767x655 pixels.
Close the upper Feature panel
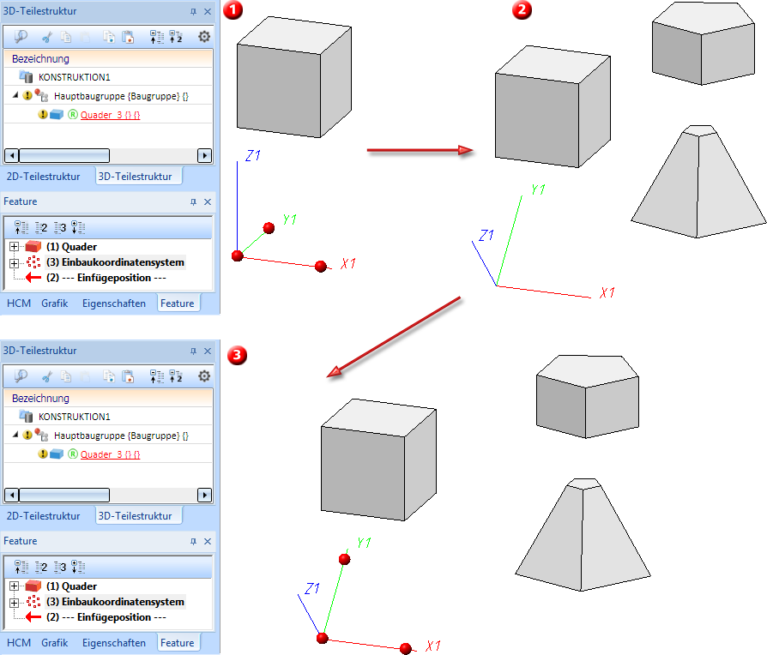click(208, 201)
